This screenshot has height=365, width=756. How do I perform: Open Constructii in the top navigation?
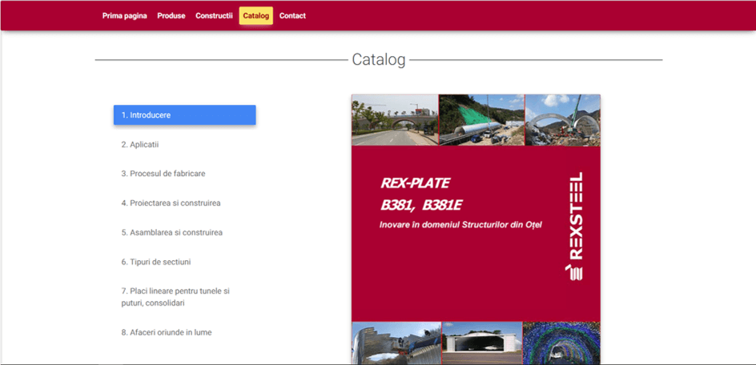(x=214, y=16)
